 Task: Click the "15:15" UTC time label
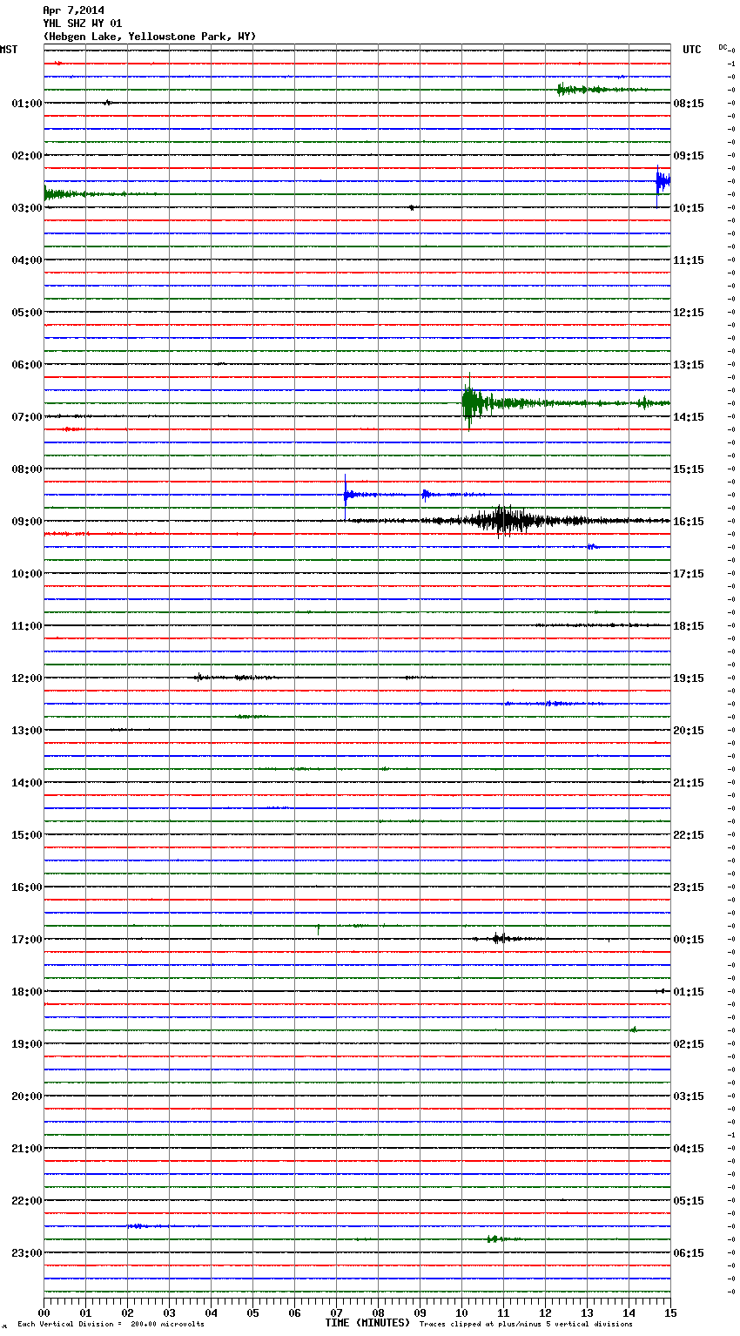(x=689, y=469)
